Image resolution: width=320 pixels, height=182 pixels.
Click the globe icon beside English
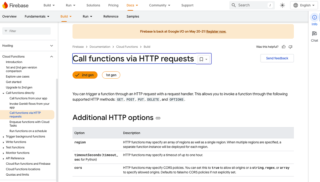[x=295, y=5]
